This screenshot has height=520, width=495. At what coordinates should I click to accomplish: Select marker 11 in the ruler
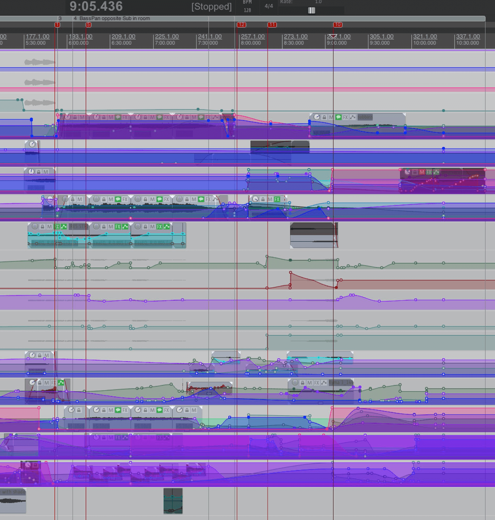coord(272,25)
